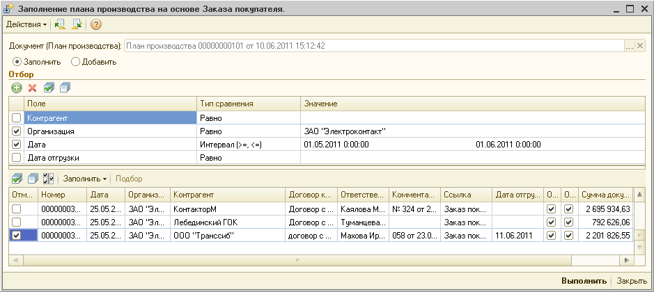This screenshot has width=654, height=292.
Task: Click the red X delete filter icon
Action: [x=32, y=88]
